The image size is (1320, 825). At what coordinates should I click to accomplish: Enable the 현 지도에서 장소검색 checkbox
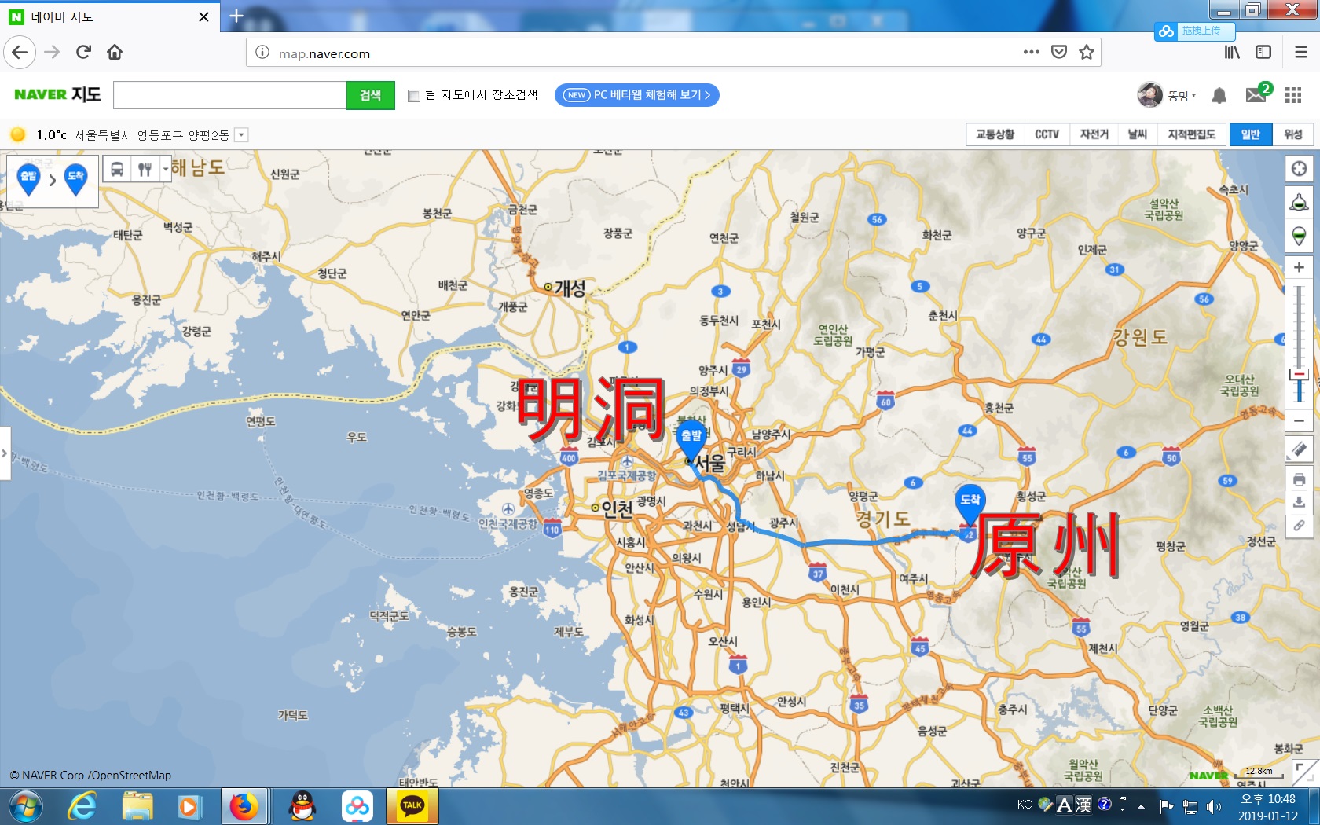point(414,95)
